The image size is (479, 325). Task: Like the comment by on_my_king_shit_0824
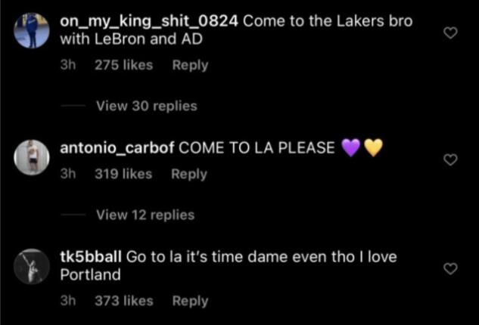[450, 34]
